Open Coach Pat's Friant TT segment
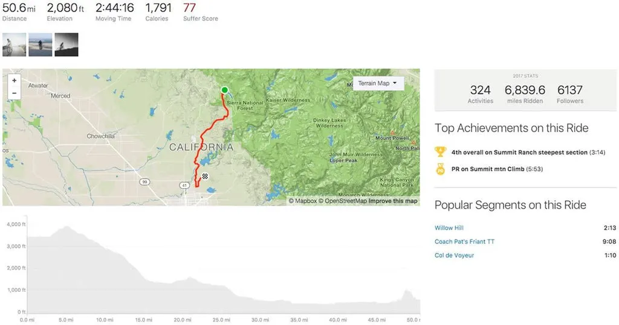619x325 pixels. point(464,241)
